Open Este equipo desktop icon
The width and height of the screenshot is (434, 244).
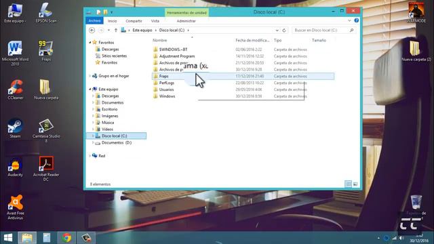(15, 13)
